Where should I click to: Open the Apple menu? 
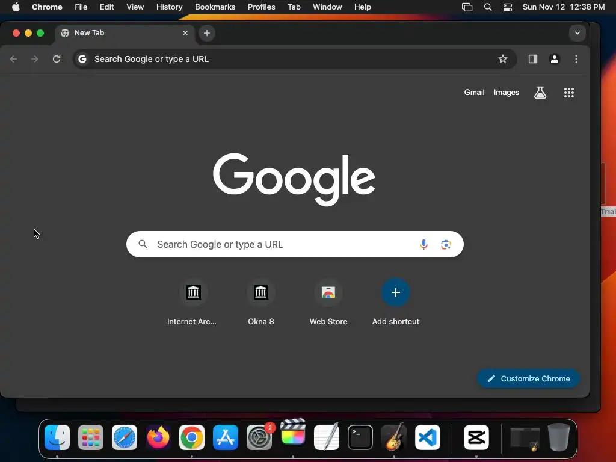pos(16,7)
